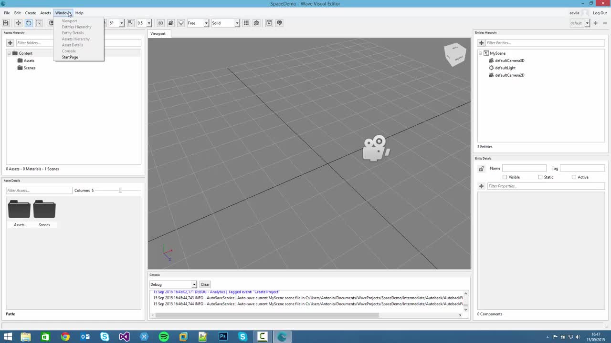Add new folder with plus in Assets Hierarchy
This screenshot has width=611, height=343.
click(x=10, y=43)
